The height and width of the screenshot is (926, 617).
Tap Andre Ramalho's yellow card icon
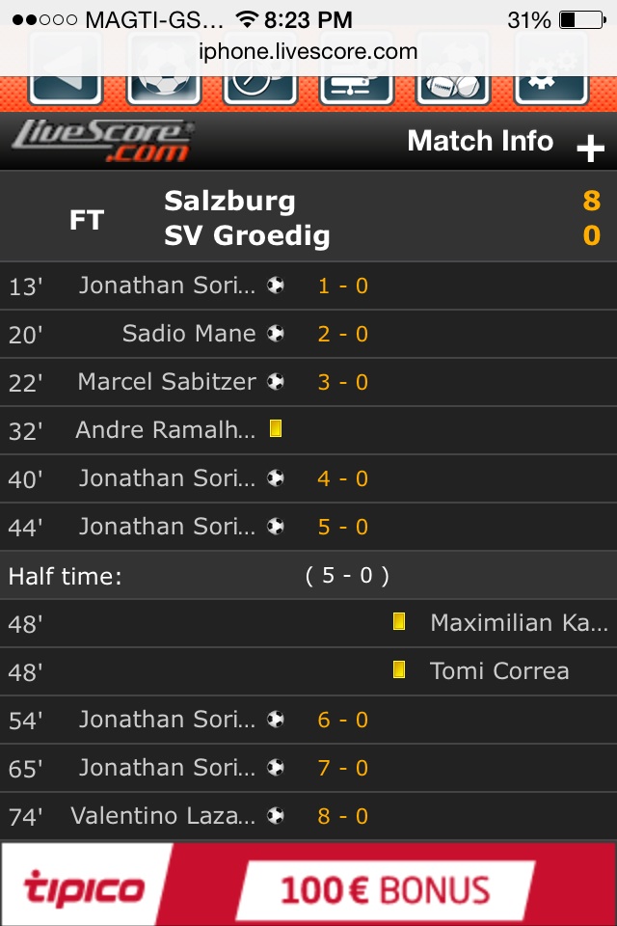pos(276,429)
